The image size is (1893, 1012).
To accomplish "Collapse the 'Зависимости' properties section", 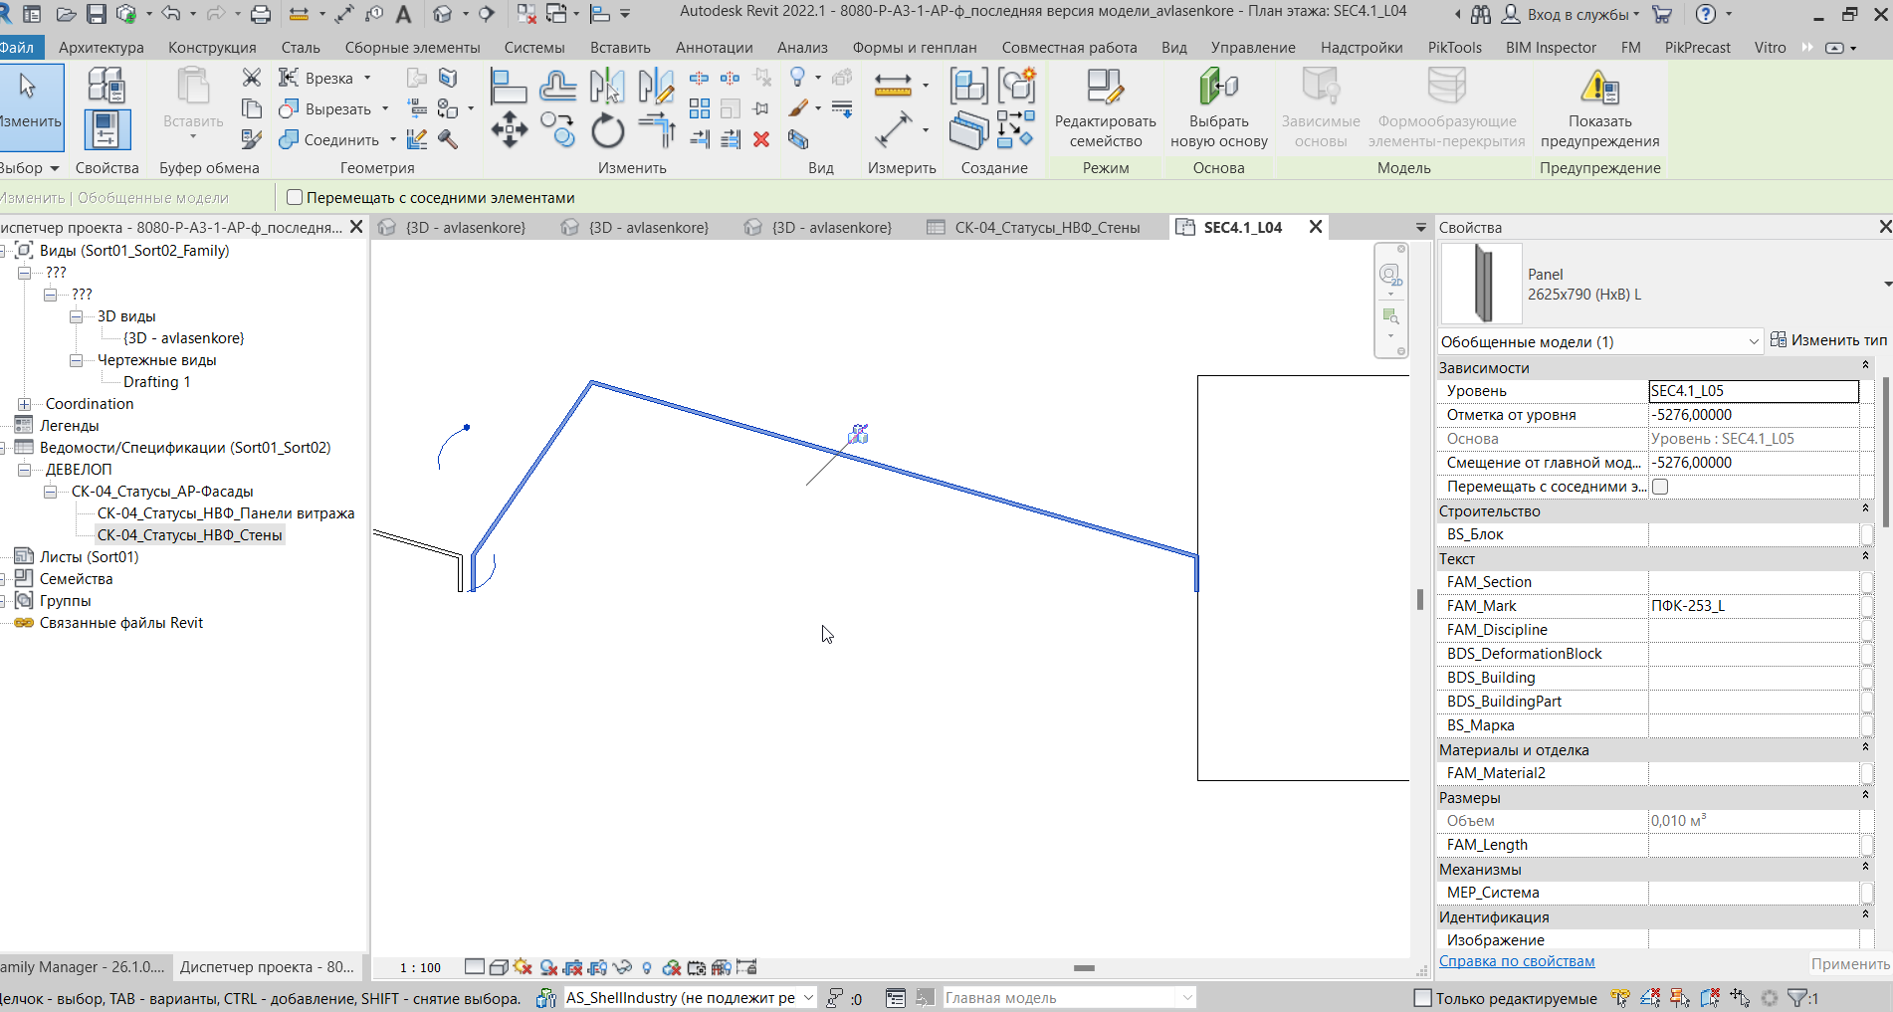I will coord(1865,366).
